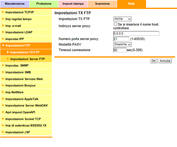Click the Annulla button
177x147 pixels.
pos(165,61)
